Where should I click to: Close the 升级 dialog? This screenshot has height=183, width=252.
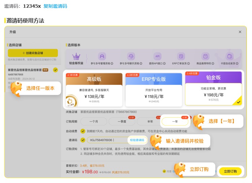point(240,32)
